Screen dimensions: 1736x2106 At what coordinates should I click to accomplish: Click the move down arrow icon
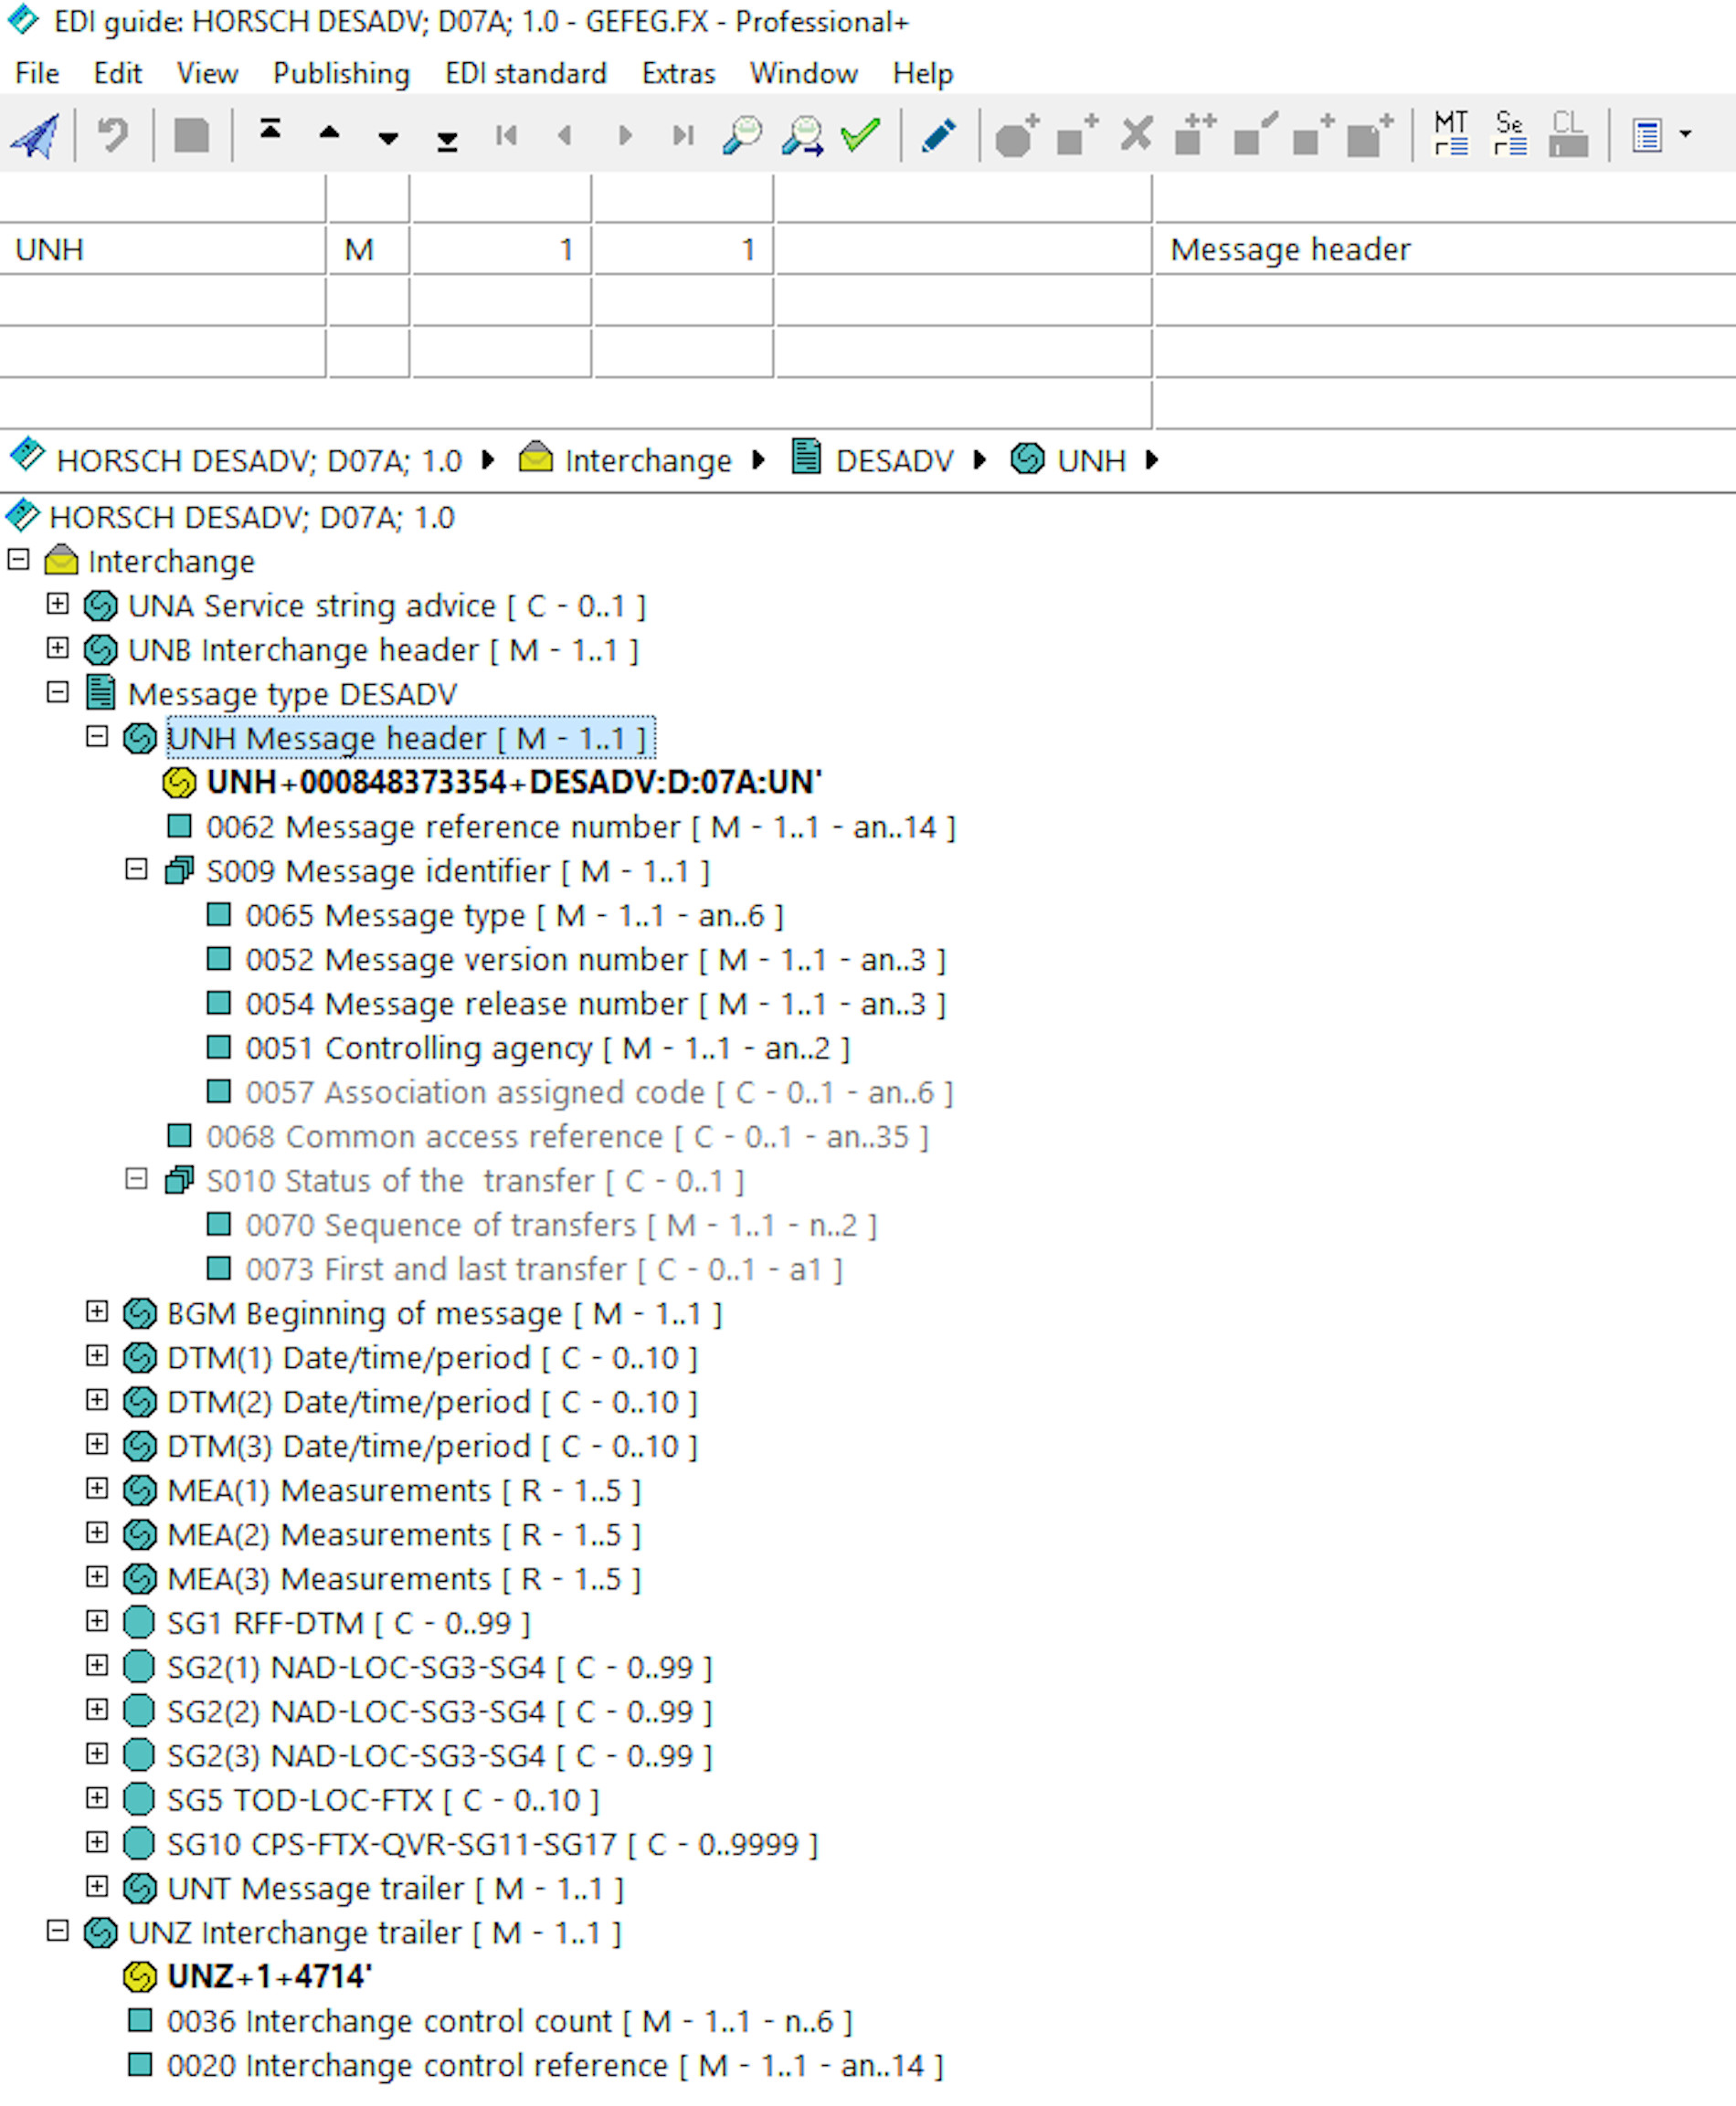pyautogui.click(x=388, y=138)
